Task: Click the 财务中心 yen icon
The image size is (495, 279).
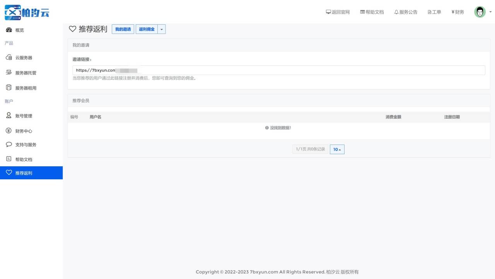Action: (9, 131)
